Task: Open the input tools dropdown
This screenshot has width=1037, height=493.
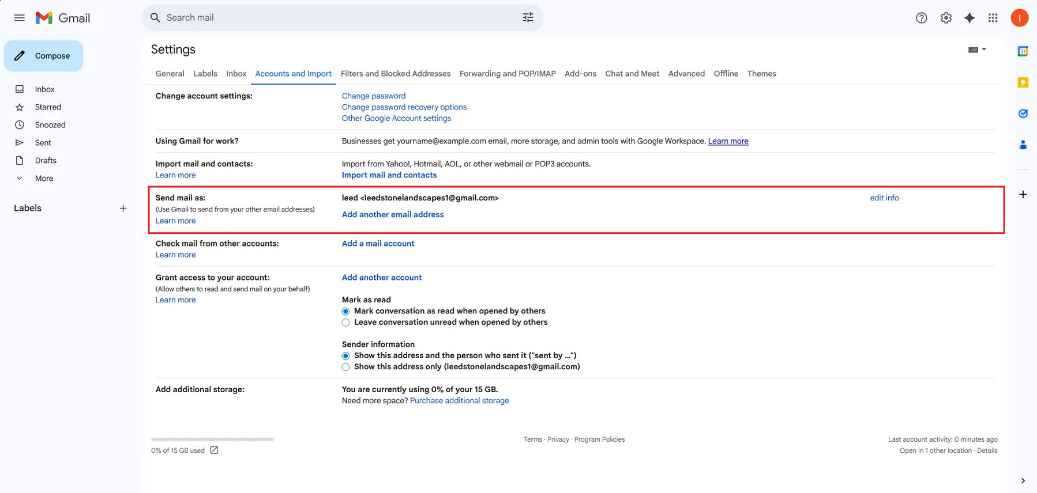Action: (977, 50)
